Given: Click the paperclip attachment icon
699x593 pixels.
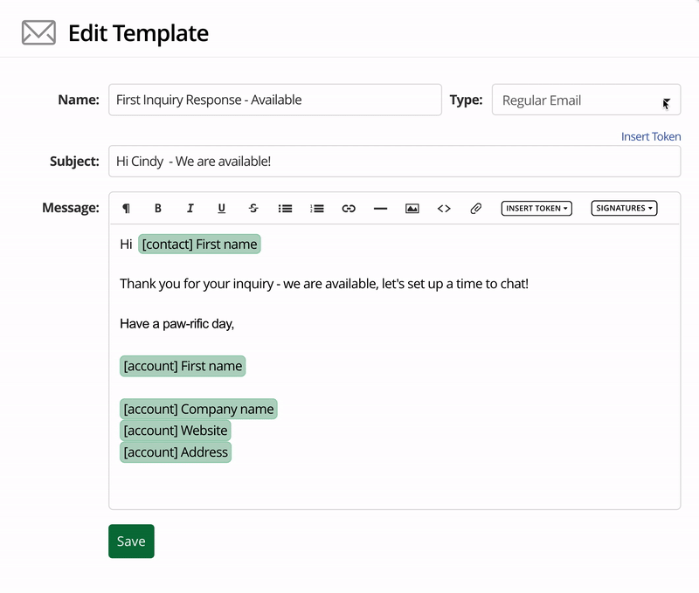Looking at the screenshot, I should (x=475, y=209).
